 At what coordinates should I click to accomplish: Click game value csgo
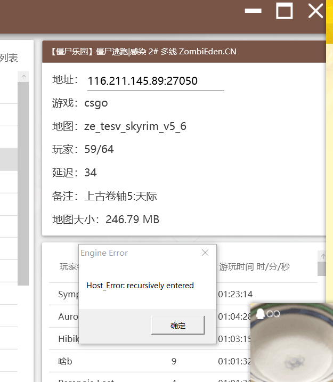point(96,103)
